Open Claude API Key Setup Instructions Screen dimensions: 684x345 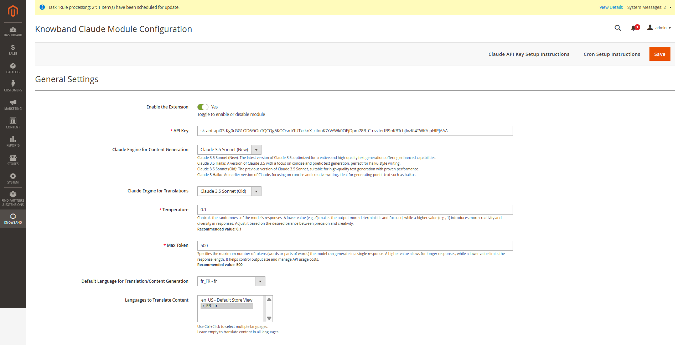point(529,54)
